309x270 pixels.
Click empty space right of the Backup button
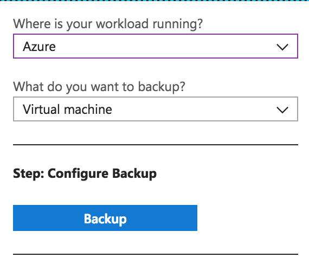[248, 218]
